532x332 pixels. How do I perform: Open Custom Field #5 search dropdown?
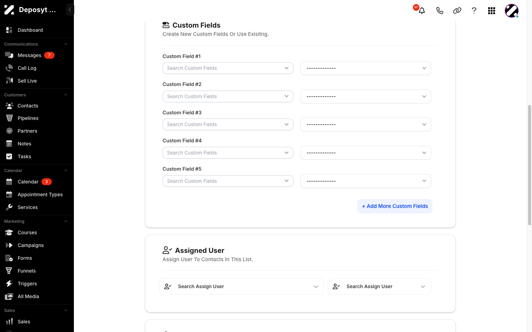click(x=228, y=181)
